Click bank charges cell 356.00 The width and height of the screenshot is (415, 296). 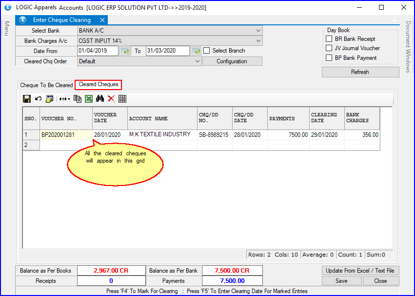(362, 135)
